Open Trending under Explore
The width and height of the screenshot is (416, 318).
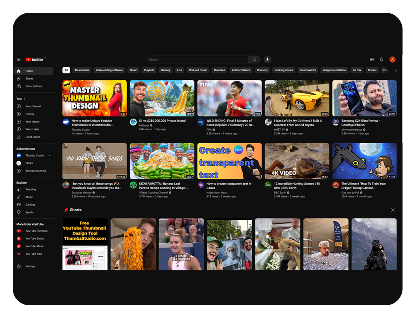pos(34,190)
